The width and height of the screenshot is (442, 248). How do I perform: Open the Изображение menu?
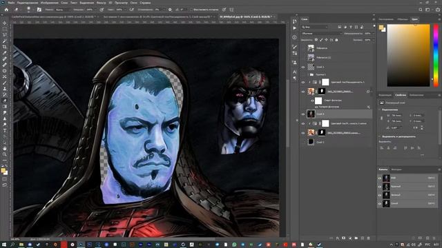pyautogui.click(x=49, y=3)
